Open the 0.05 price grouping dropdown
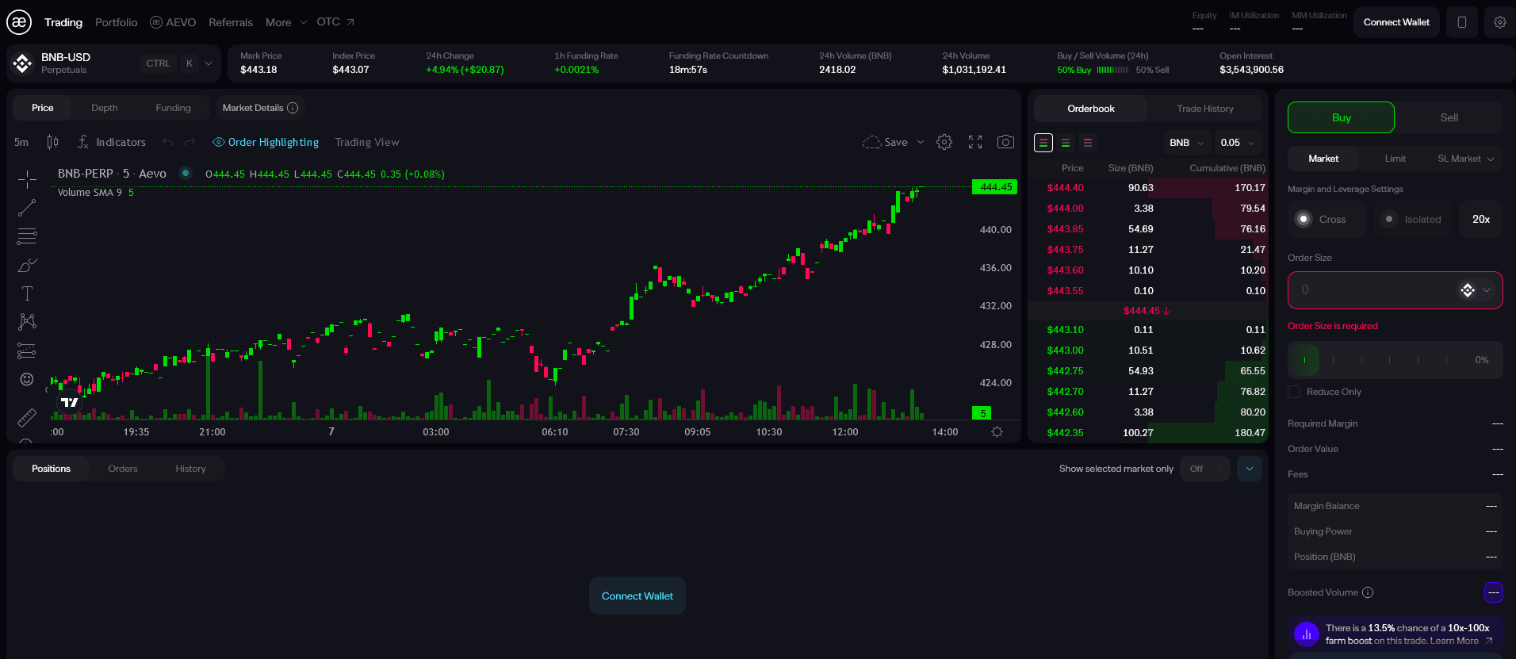The height and width of the screenshot is (659, 1516). coord(1238,143)
